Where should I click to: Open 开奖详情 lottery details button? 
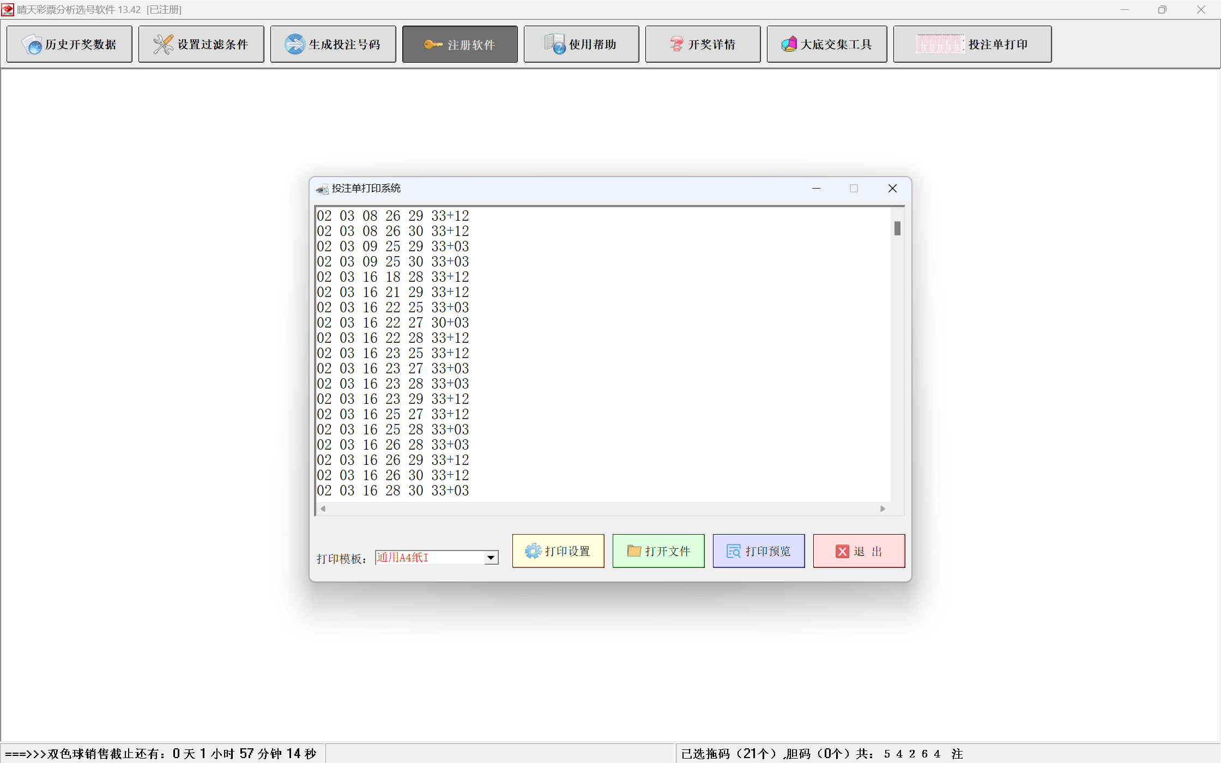coord(703,44)
